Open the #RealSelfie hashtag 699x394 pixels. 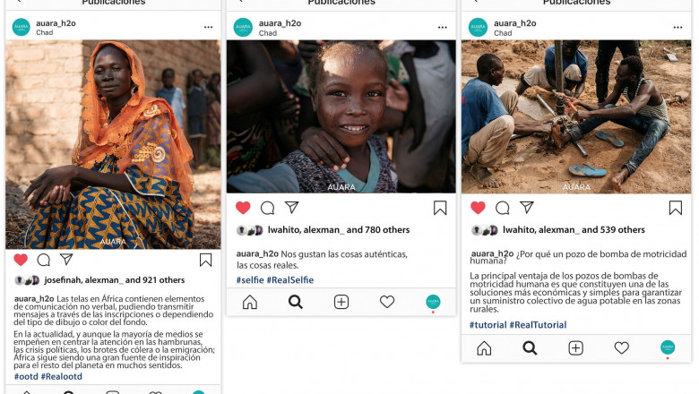[x=290, y=280]
